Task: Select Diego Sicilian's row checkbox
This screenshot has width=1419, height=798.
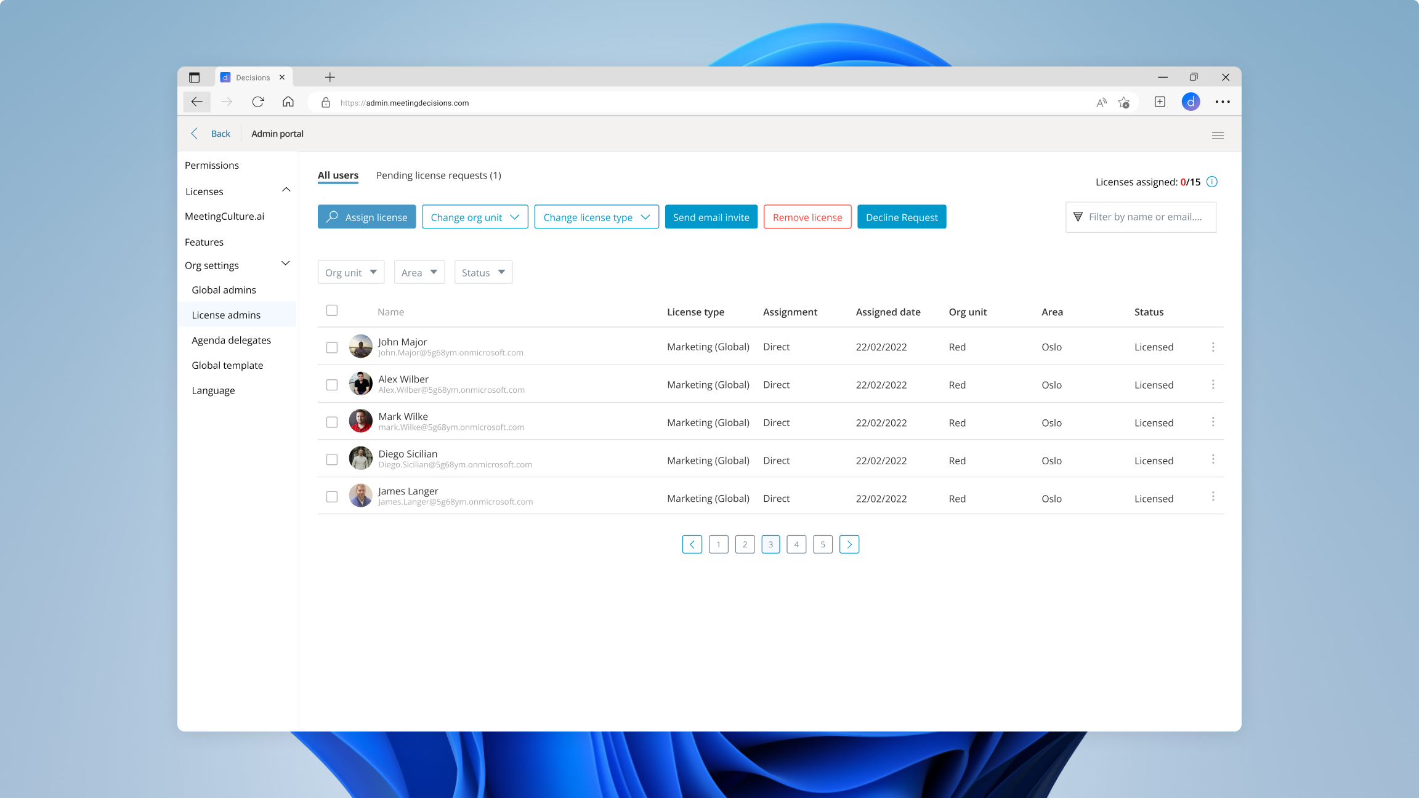Action: [331, 459]
